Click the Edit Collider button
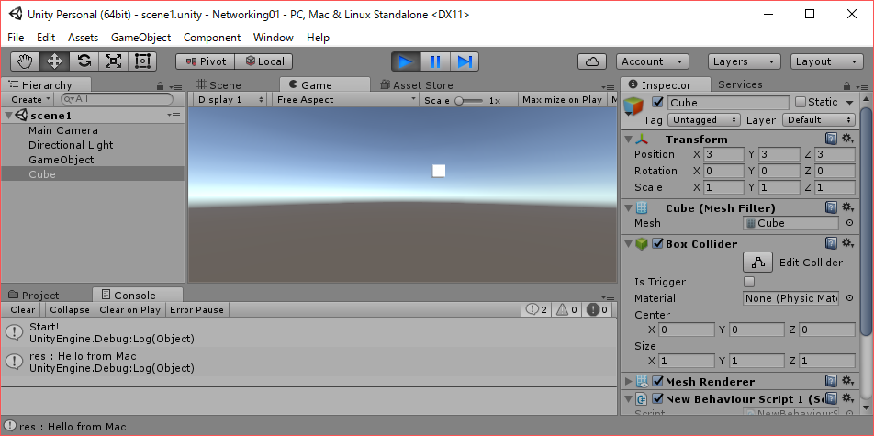874x436 pixels. coord(759,263)
